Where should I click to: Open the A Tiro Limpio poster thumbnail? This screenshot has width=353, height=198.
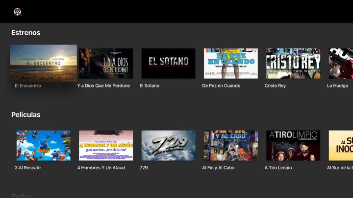[x=293, y=146]
